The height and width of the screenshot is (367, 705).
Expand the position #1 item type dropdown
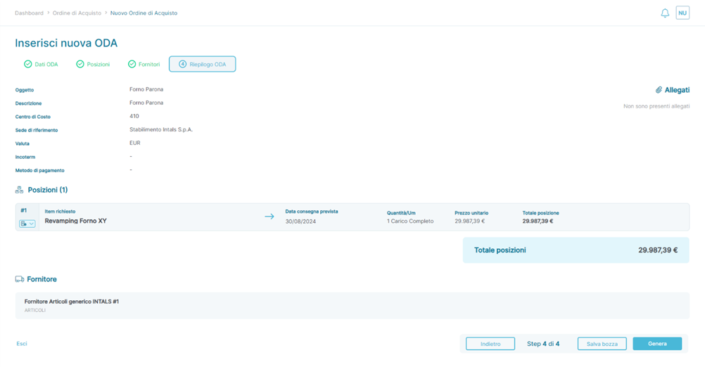tap(27, 224)
